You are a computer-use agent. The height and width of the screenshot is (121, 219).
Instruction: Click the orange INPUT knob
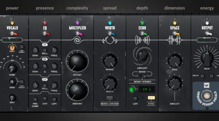pos(12,48)
